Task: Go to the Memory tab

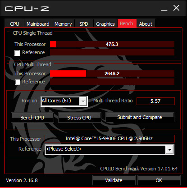Action: (63, 24)
